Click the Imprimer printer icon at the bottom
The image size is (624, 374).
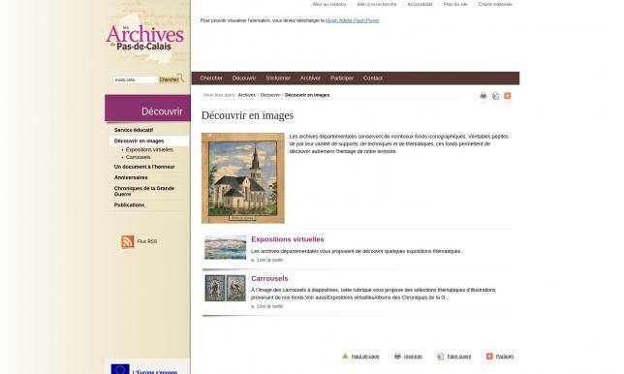(x=397, y=357)
